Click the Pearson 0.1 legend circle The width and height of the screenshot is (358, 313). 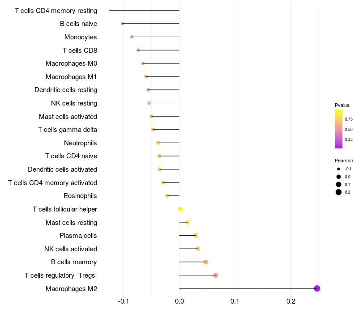[x=339, y=184]
